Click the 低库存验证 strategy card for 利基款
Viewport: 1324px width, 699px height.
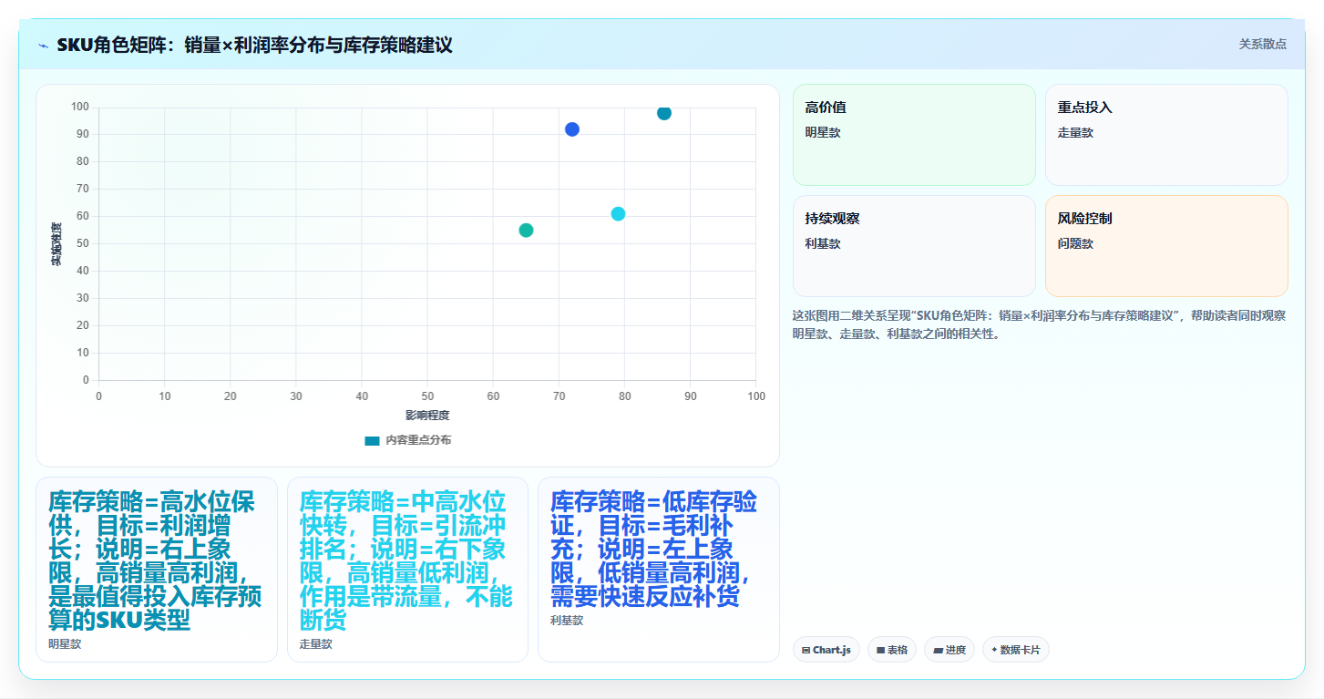[x=659, y=570]
